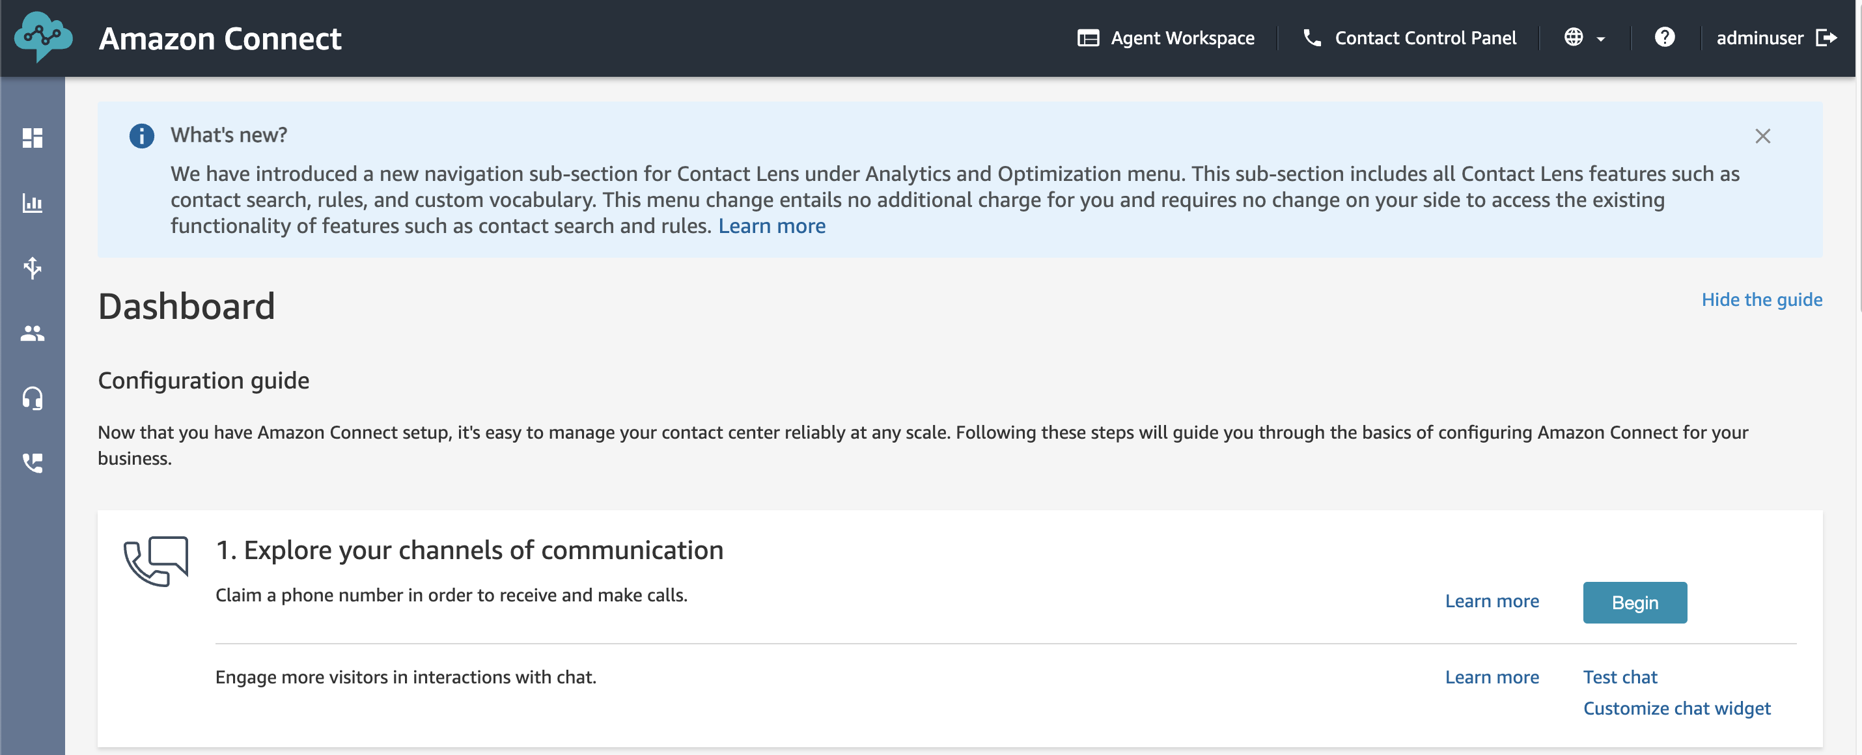The height and width of the screenshot is (755, 1862).
Task: Click the Amazon Connect cloud logo
Action: 44,37
